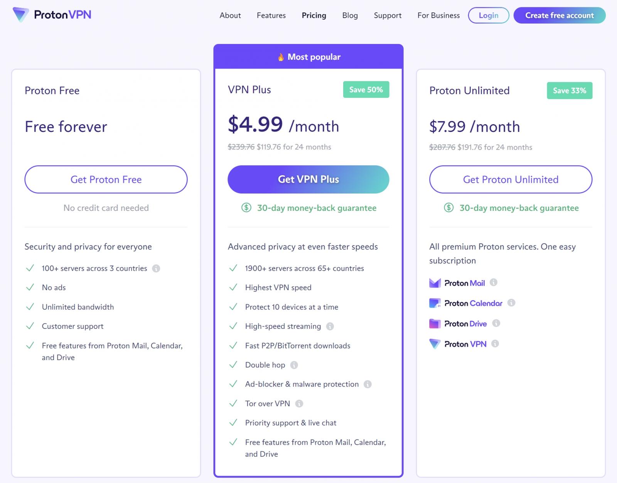Click the info icon next to Proton Drive
Image resolution: width=617 pixels, height=483 pixels.
(x=497, y=323)
